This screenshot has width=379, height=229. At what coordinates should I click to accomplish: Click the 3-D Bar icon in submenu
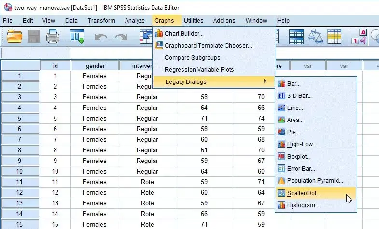[x=281, y=96]
